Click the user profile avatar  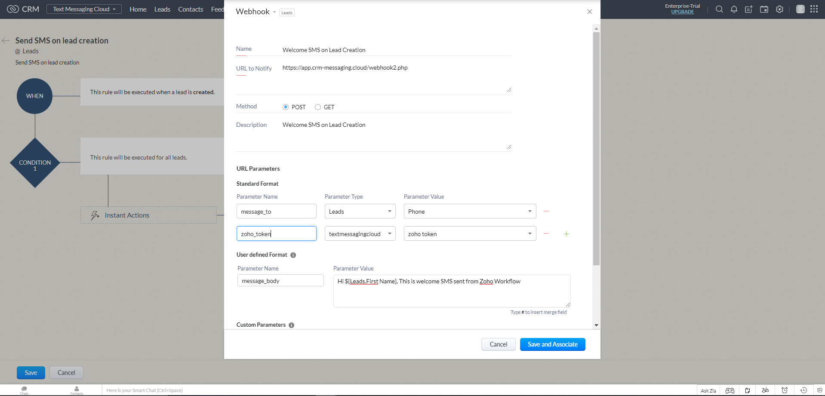(800, 9)
